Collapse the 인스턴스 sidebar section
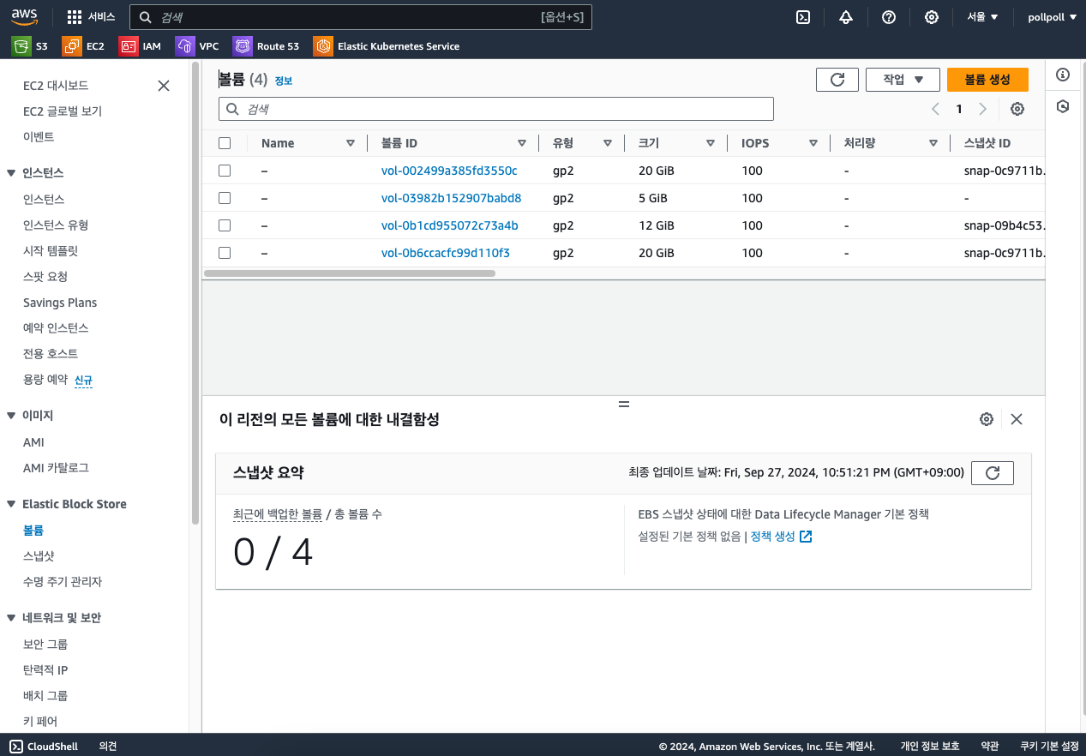The width and height of the screenshot is (1086, 756). coord(11,173)
